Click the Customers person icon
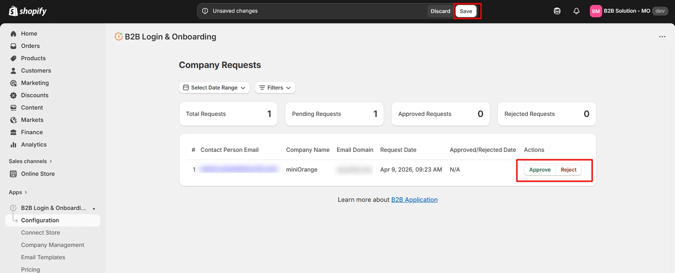Image resolution: width=675 pixels, height=273 pixels. point(13,71)
